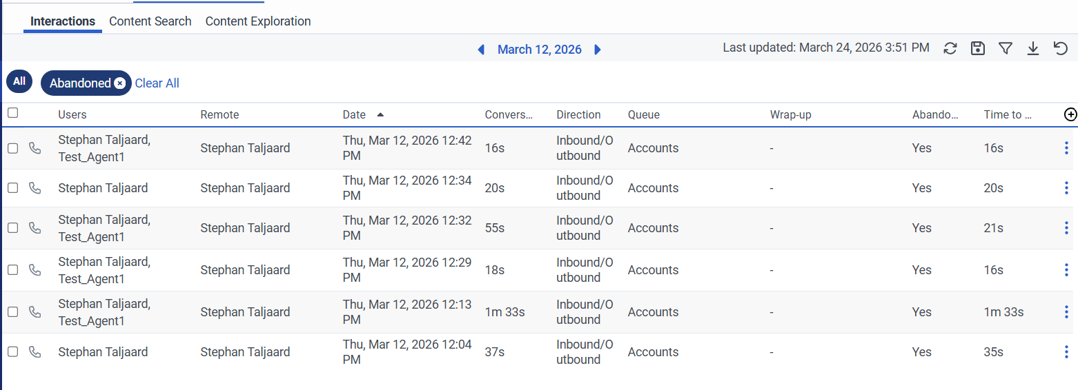
Task: Switch to Content Search tab
Action: pyautogui.click(x=150, y=21)
